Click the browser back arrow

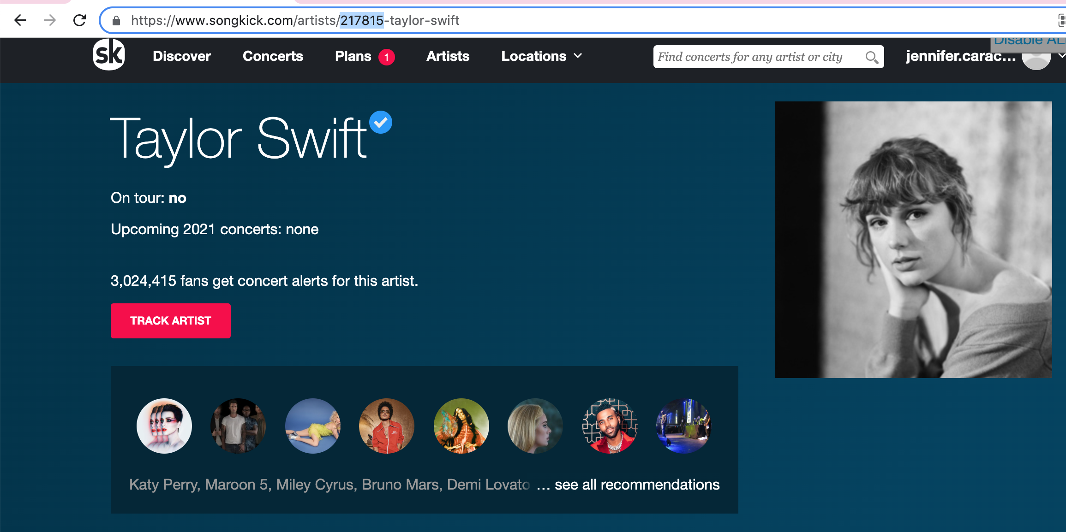tap(20, 20)
